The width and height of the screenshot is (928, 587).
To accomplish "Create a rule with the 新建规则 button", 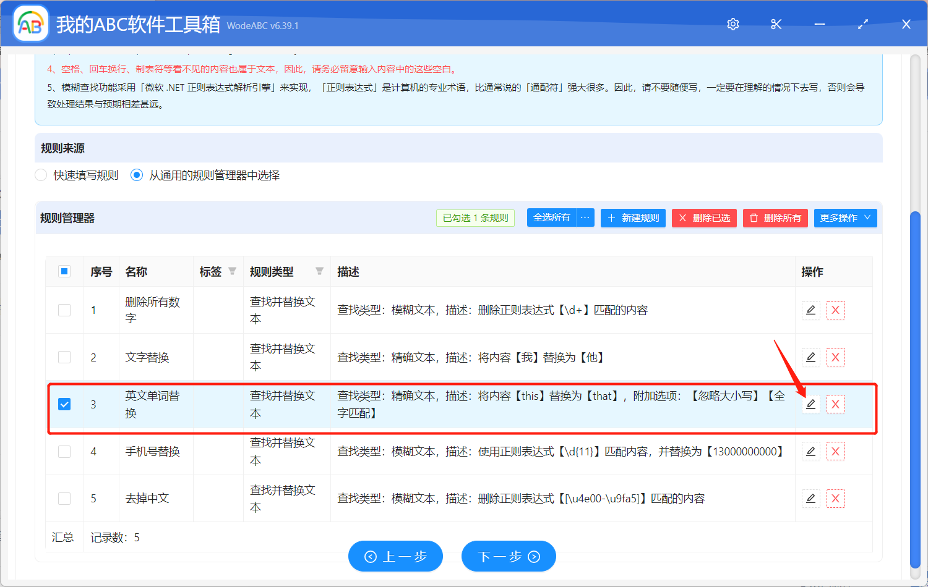I will pyautogui.click(x=633, y=217).
